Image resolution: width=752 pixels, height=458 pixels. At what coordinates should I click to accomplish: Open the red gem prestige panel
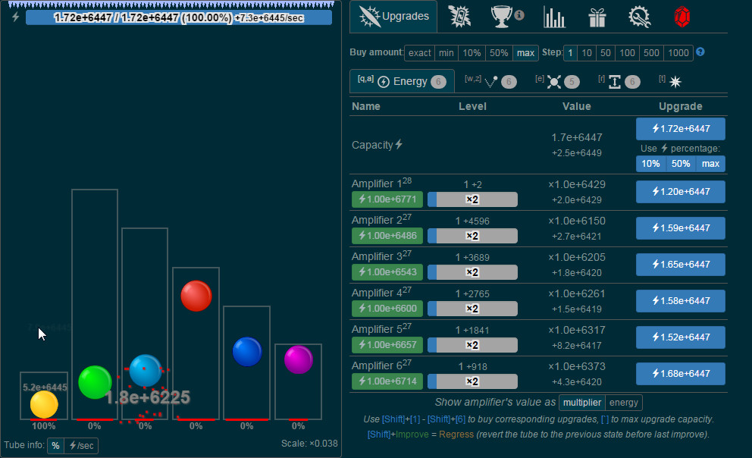click(x=681, y=17)
